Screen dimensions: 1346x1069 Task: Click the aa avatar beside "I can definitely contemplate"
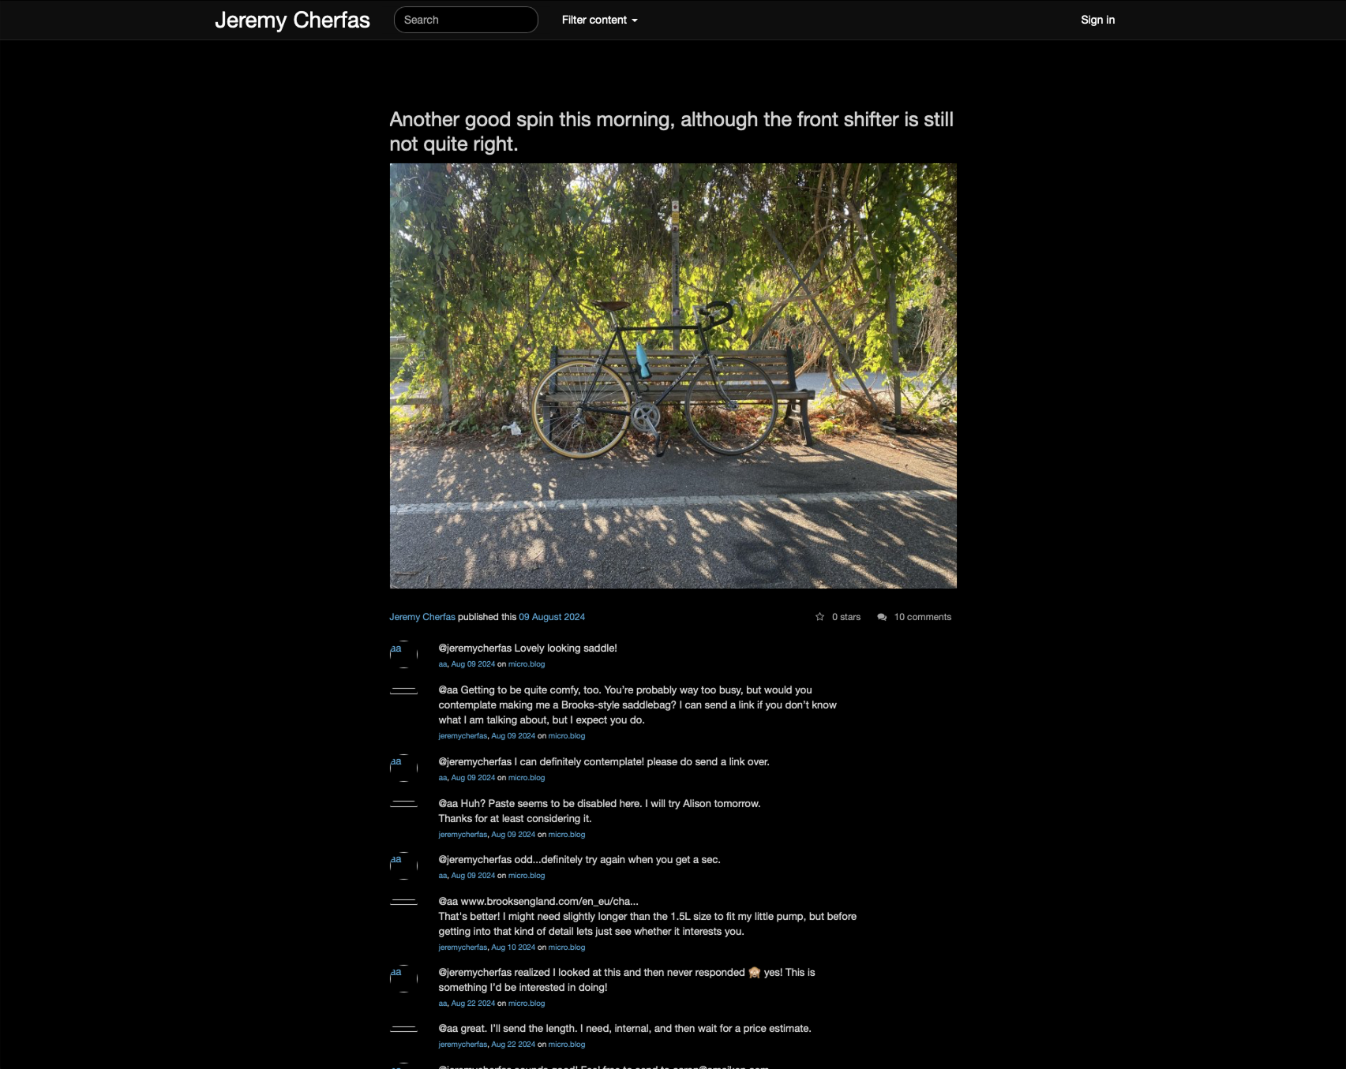tap(403, 768)
